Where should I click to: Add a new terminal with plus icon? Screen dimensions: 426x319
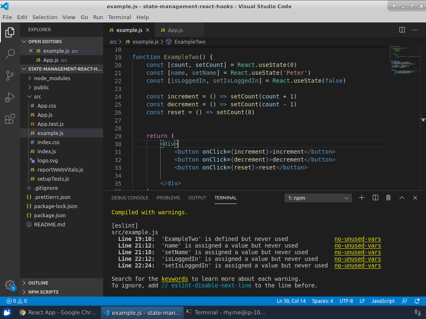point(362,198)
